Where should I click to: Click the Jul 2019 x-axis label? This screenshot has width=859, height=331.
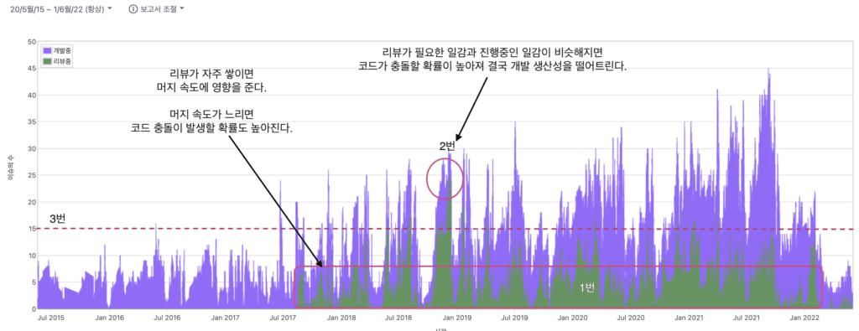(x=514, y=317)
